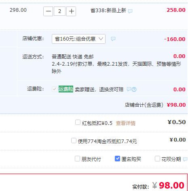The image size is (188, 191).
Task: Uncheck the 匿名购买 checkbox
Action: point(117,159)
